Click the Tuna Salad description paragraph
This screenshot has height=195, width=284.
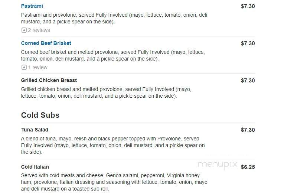click(113, 145)
